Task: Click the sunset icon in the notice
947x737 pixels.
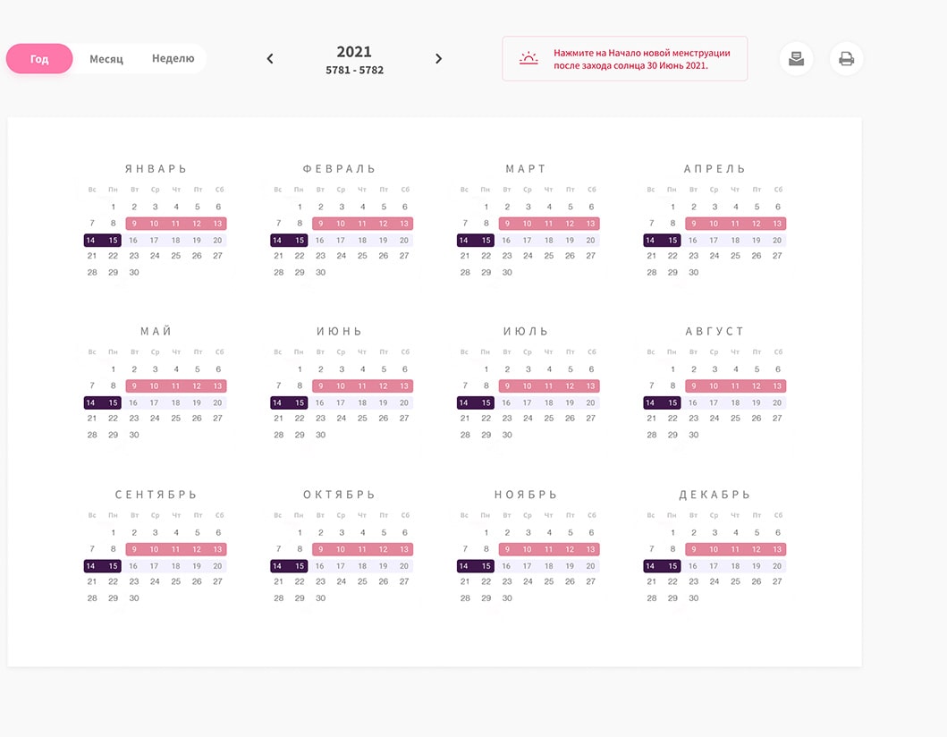Action: tap(528, 59)
